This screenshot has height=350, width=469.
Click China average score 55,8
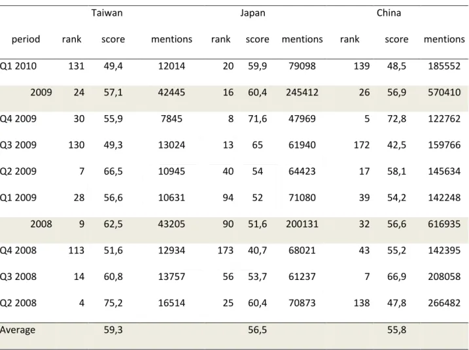396,330
